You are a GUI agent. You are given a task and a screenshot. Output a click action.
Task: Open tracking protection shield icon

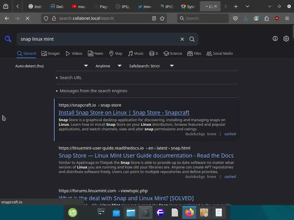click(x=46, y=18)
